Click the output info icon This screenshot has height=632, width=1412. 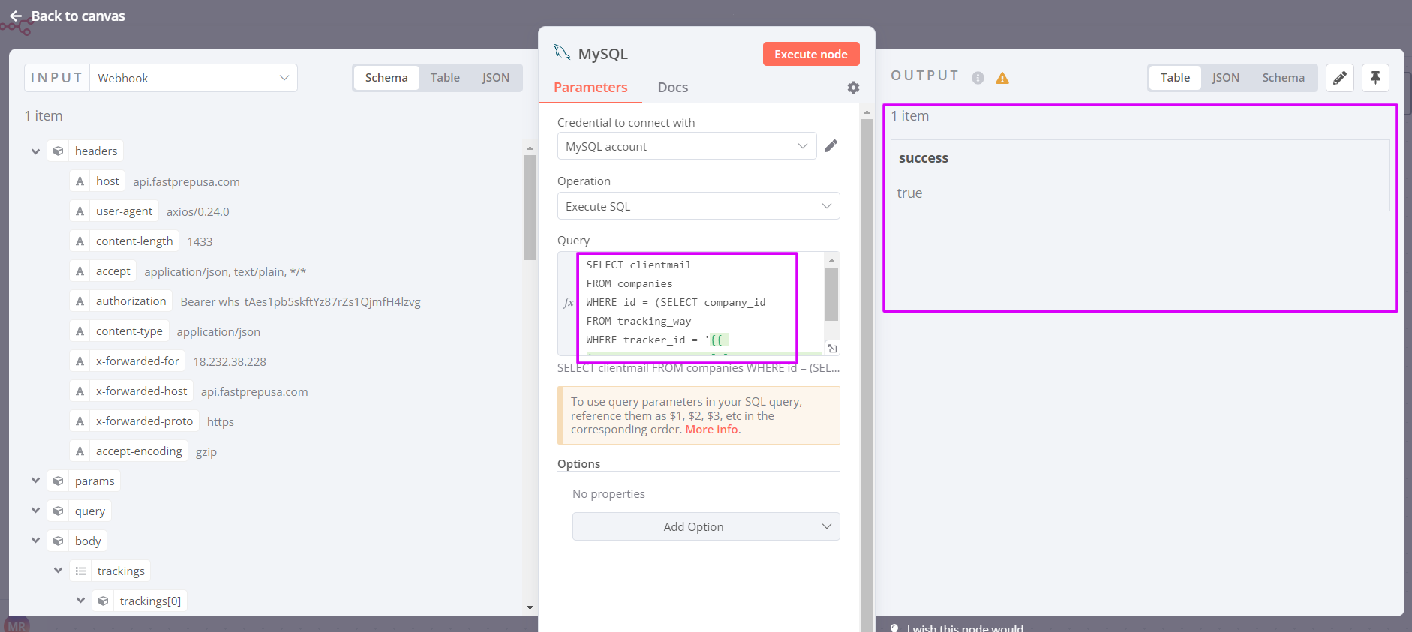(978, 78)
